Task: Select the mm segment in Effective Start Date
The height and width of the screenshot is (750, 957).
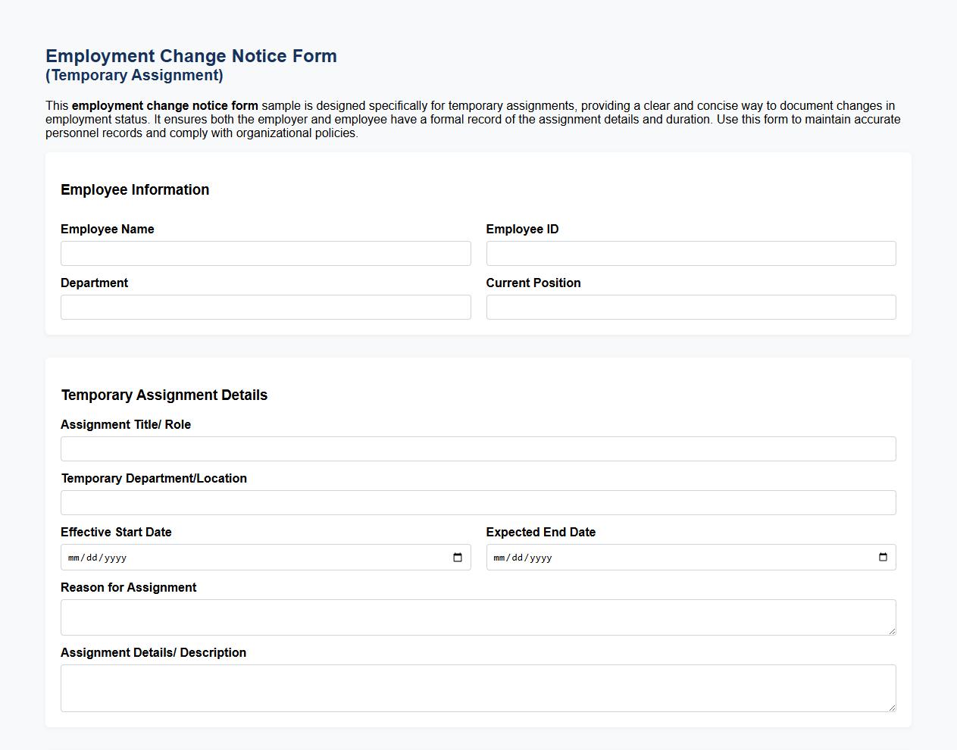Action: click(x=72, y=557)
